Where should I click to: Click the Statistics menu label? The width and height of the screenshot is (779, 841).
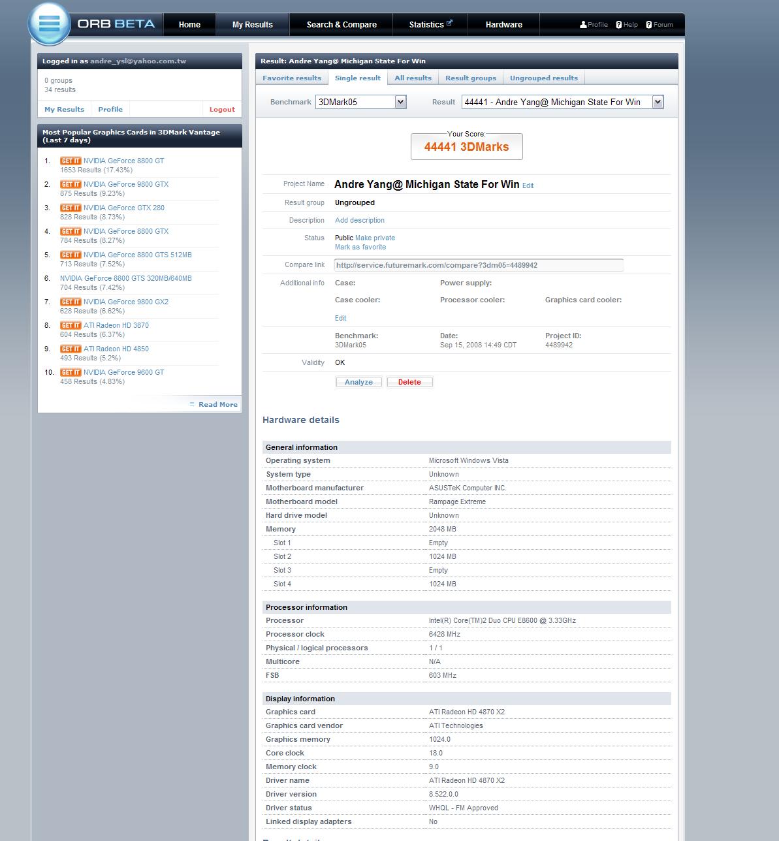(426, 25)
